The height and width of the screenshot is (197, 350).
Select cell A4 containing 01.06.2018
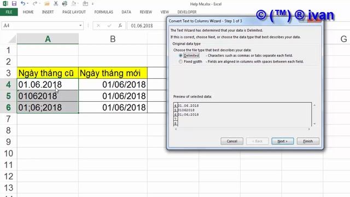48,84
